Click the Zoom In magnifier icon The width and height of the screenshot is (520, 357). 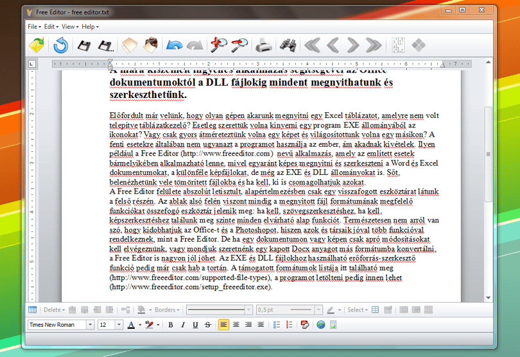pyautogui.click(x=218, y=45)
